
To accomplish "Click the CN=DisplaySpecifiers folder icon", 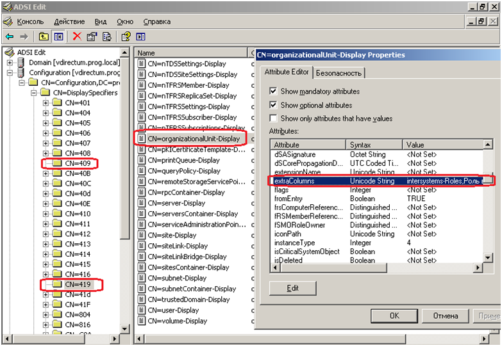I will click(45, 92).
